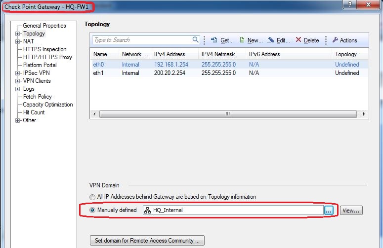Image resolution: width=383 pixels, height=248 pixels.
Task: Click the New... toolbar button
Action: 251,40
